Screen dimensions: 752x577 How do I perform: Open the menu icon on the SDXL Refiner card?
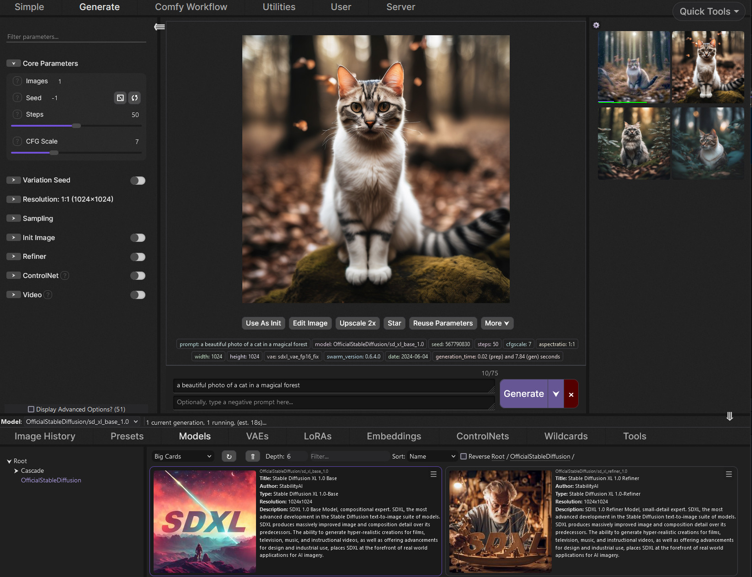[729, 474]
